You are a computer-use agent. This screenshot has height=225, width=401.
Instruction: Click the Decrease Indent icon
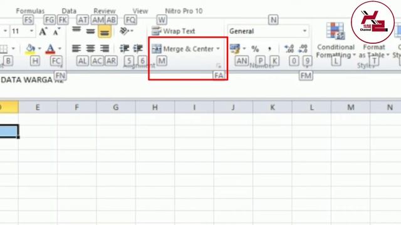pyautogui.click(x=125, y=49)
